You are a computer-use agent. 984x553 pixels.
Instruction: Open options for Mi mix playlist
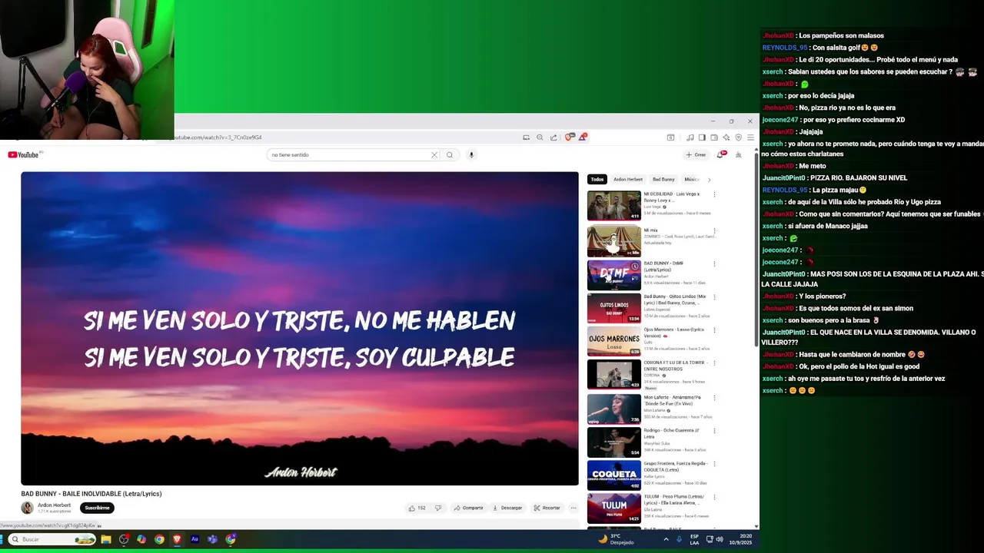714,230
